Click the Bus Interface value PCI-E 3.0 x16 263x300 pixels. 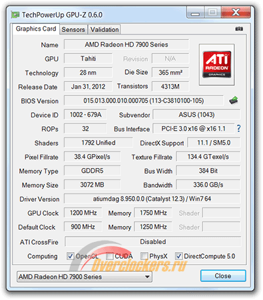coord(193,129)
